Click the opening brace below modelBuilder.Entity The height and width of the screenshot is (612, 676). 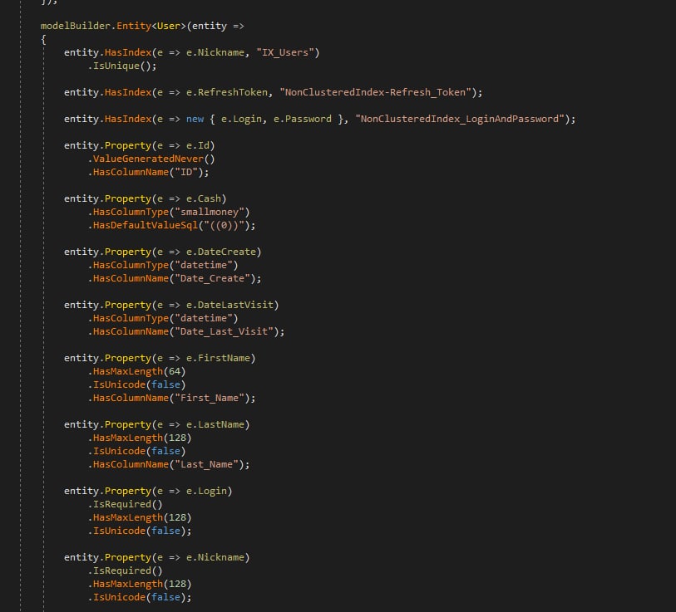43,40
